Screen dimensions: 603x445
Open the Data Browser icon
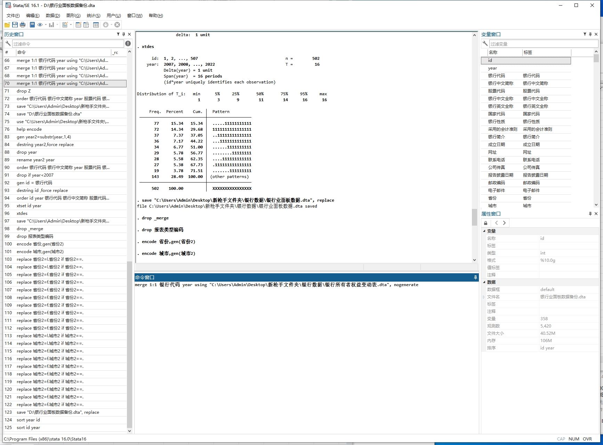(x=86, y=25)
